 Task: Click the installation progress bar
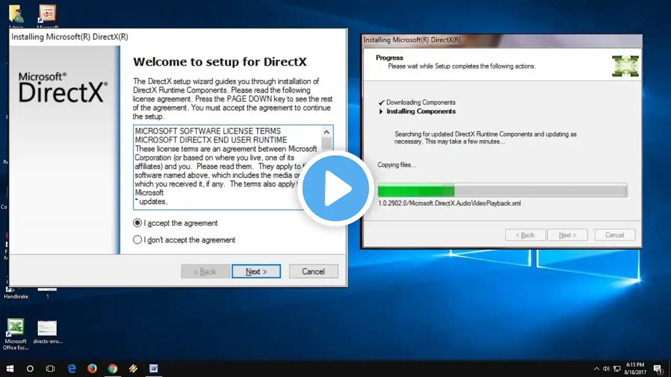pos(502,191)
